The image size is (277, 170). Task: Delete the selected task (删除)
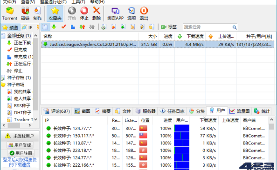[x=97, y=13]
